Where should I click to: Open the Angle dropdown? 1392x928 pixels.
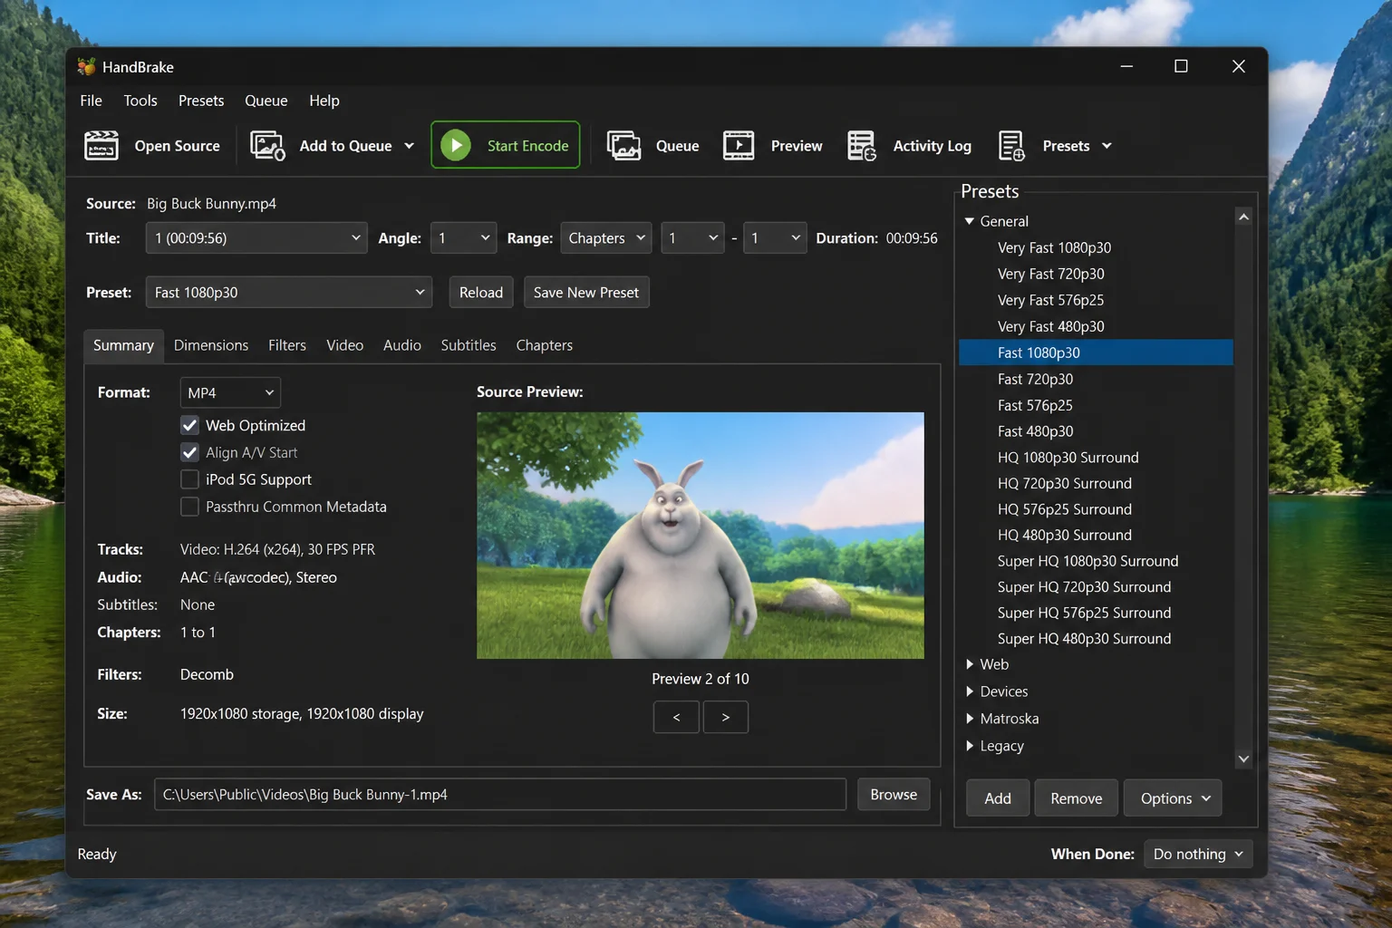[x=463, y=237]
